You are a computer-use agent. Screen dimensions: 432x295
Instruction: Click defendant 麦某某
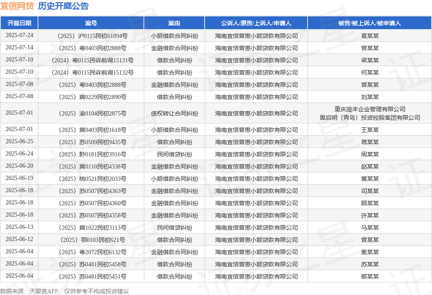(x=370, y=252)
